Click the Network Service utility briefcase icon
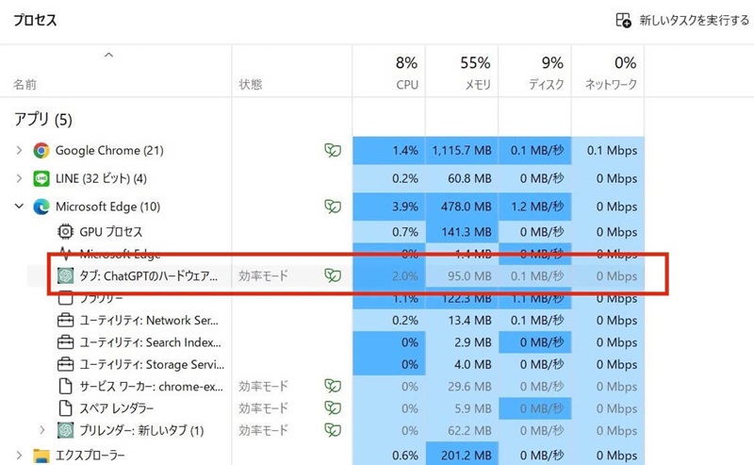Image resolution: width=754 pixels, height=465 pixels. tap(65, 320)
